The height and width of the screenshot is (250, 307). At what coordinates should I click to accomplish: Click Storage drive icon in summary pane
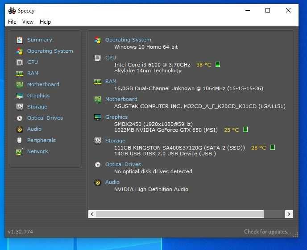coord(98,141)
